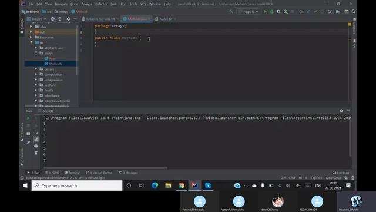Clear output with trash icon in Run panel
Image resolution: width=376 pixels, height=212 pixels.
click(x=36, y=153)
